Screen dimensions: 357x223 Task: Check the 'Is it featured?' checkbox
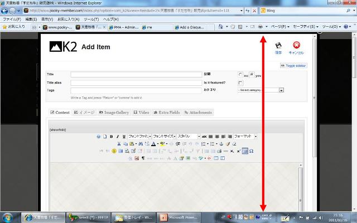[240, 83]
